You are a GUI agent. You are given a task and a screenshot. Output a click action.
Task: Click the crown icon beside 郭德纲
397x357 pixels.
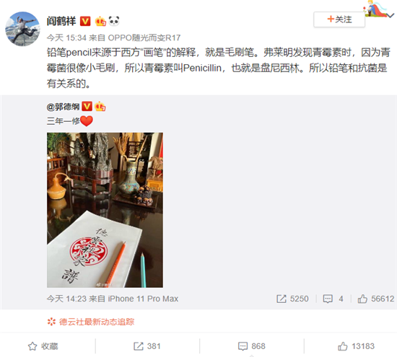coord(100,107)
